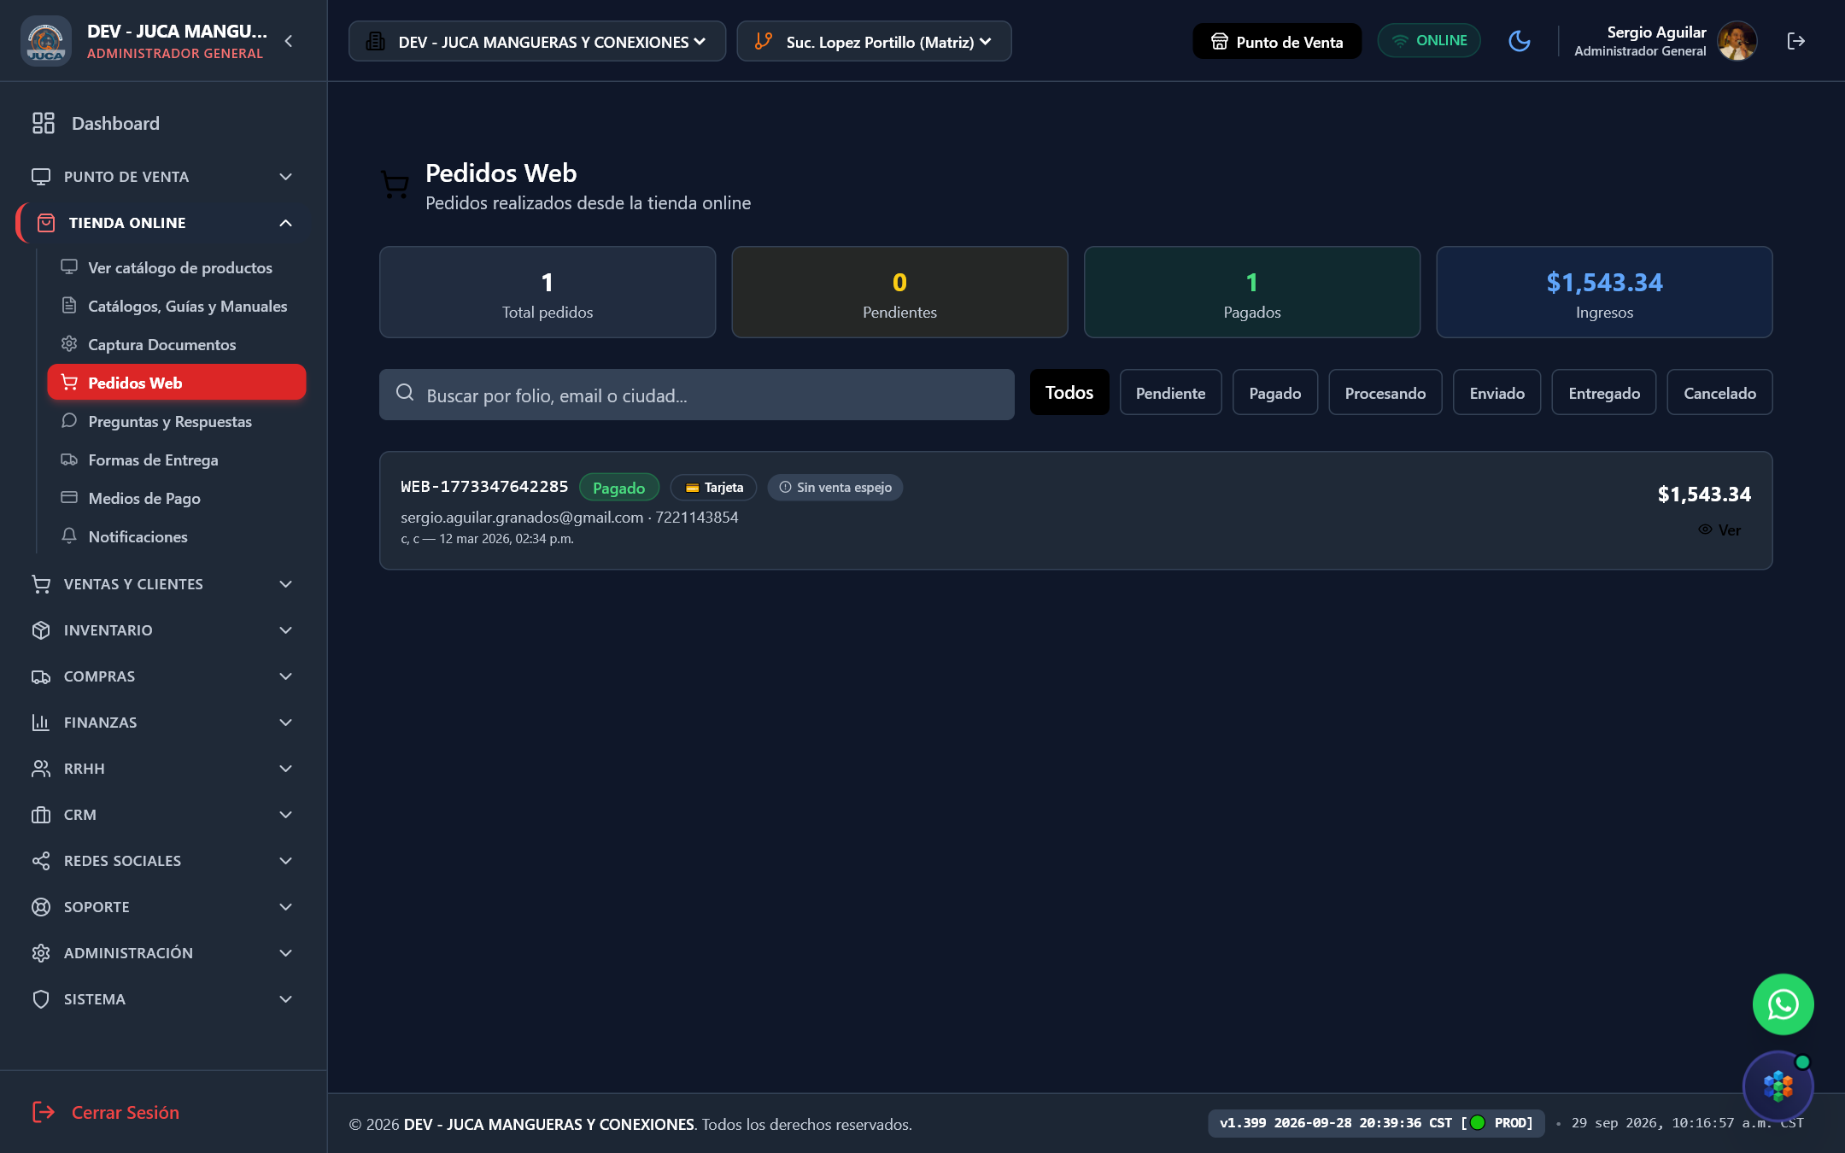Click the logout arrow icon in header
The height and width of the screenshot is (1153, 1845).
(x=1795, y=41)
